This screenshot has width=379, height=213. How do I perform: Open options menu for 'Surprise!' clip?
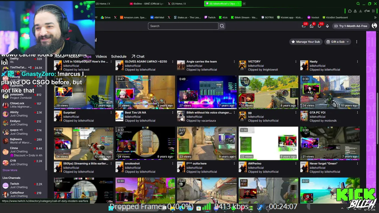111,112
